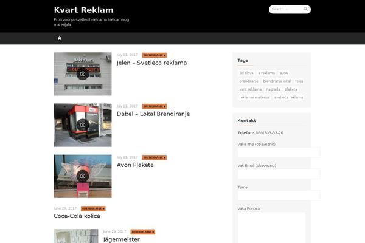
Task: Open the Avon Plaketa post title
Action: 135,165
